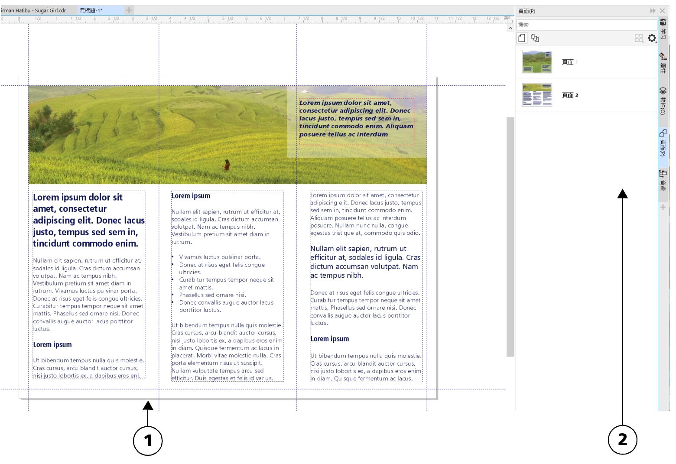Close the Pages docker panel

coord(662,11)
